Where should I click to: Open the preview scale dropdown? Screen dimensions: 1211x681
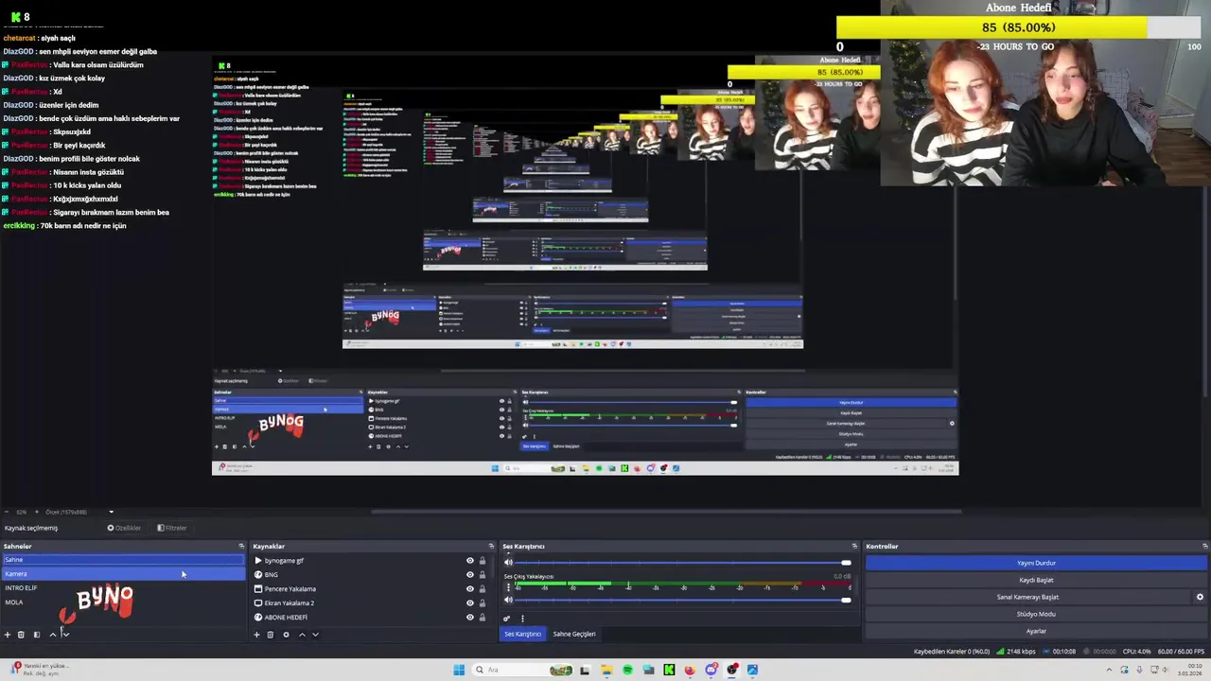coord(111,512)
